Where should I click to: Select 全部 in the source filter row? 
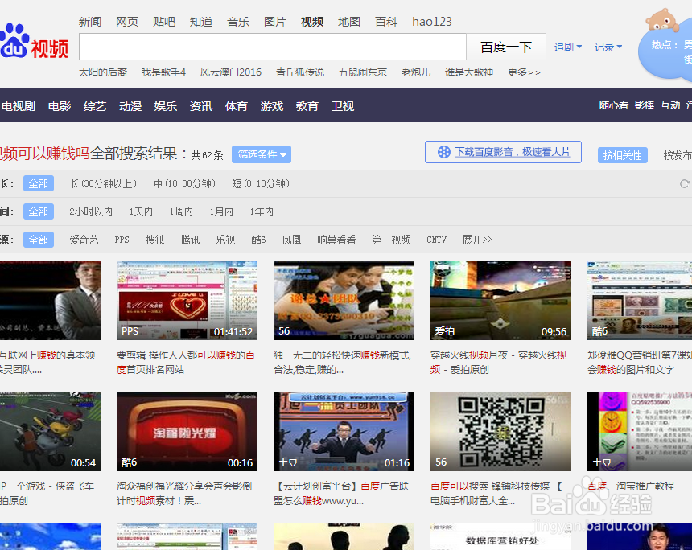point(39,240)
